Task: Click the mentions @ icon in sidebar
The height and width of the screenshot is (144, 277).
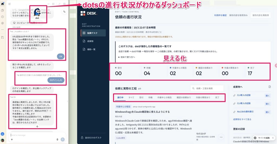Action: (x=2, y=23)
